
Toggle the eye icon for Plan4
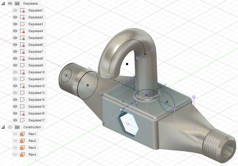click(15, 155)
